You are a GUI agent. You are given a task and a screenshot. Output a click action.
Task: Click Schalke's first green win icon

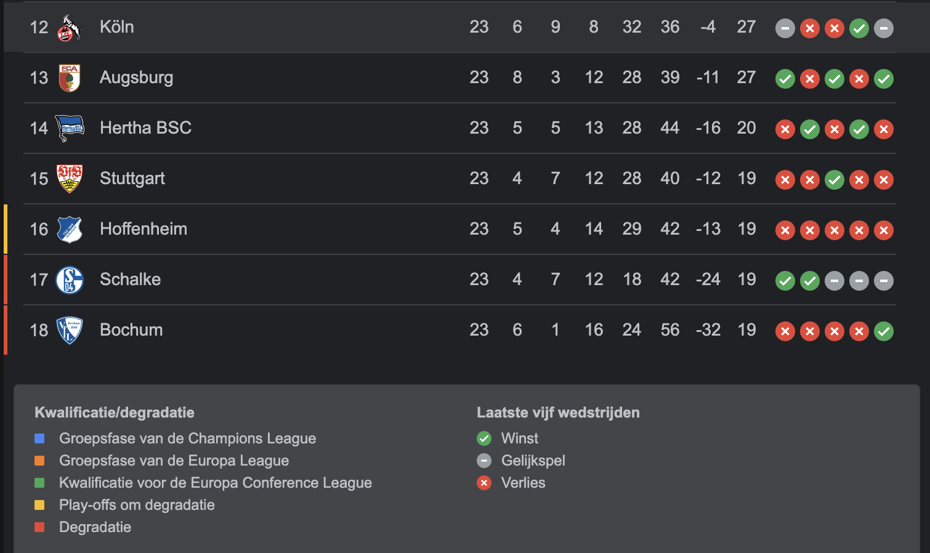[785, 281]
